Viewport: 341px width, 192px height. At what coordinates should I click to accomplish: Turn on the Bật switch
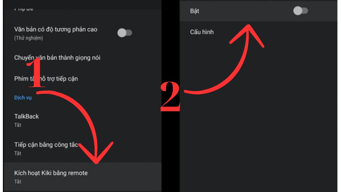coord(300,11)
